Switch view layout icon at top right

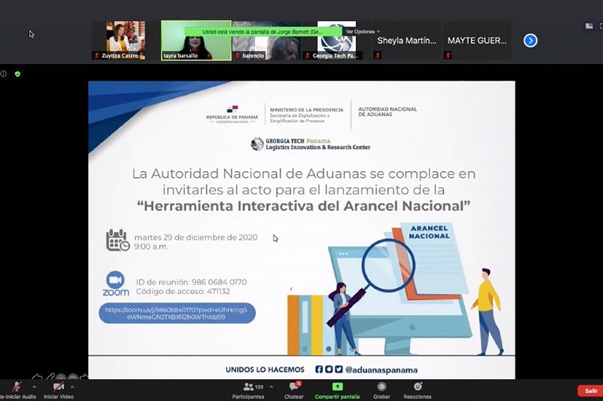589,26
